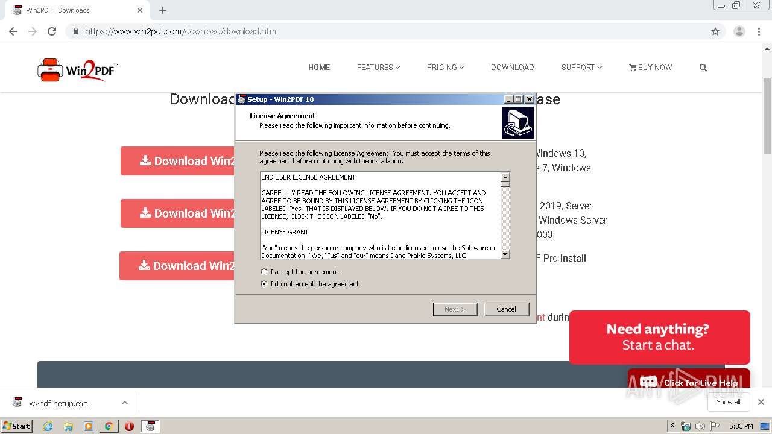Open w2pdf_setup.exe downloaded file
This screenshot has height=434, width=772.
pyautogui.click(x=59, y=403)
